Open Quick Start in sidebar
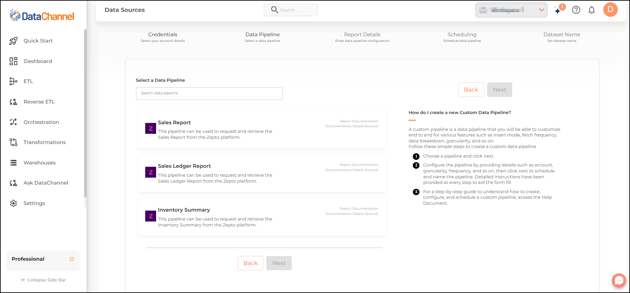Image resolution: width=630 pixels, height=293 pixels. (x=38, y=41)
